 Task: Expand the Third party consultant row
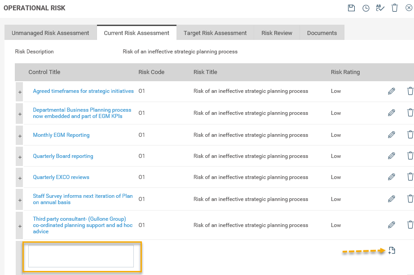[20, 226]
